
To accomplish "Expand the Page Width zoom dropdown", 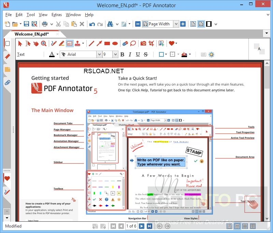I will coord(176,24).
